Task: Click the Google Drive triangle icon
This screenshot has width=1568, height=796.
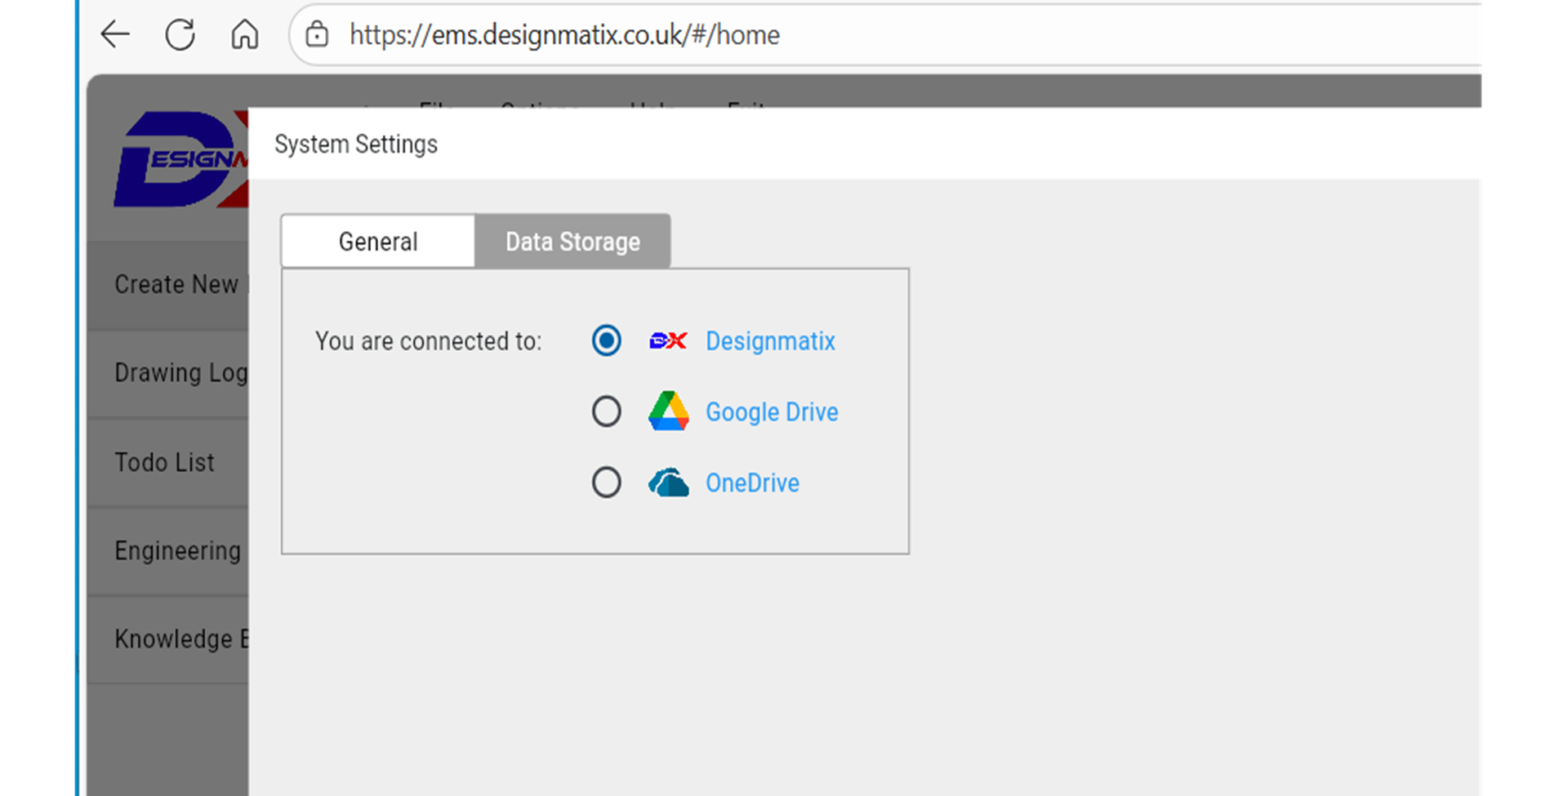Action: [x=668, y=411]
